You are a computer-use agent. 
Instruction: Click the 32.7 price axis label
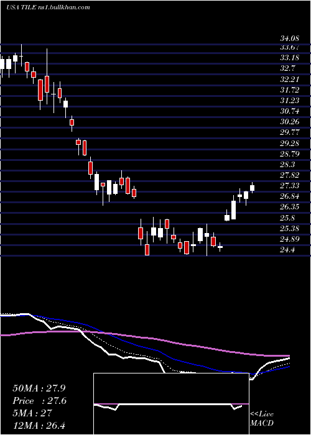pos(287,68)
